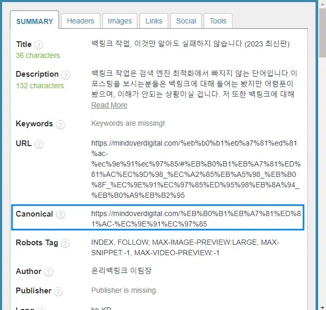Screen dimensions: 326x310
Task: Go to the Social tab
Action: 186,21
